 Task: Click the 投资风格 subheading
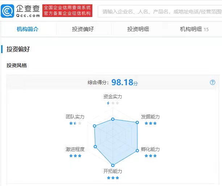tap(17, 65)
